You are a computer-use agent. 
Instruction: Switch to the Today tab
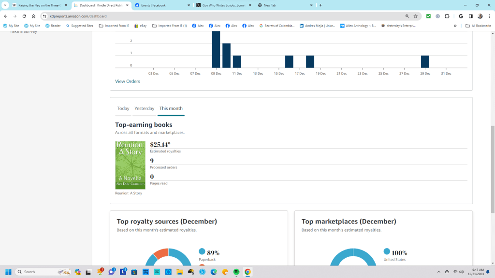coord(123,109)
